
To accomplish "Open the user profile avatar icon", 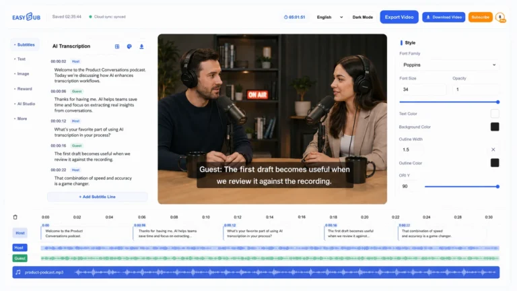I will tap(500, 17).
